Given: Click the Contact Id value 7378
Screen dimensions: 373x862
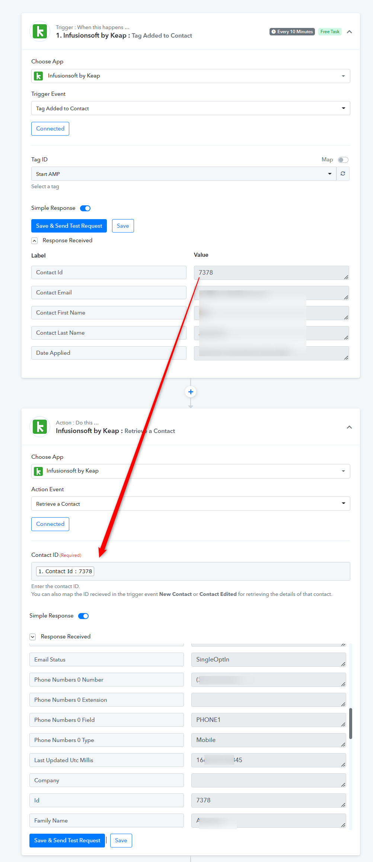Looking at the screenshot, I should 271,273.
